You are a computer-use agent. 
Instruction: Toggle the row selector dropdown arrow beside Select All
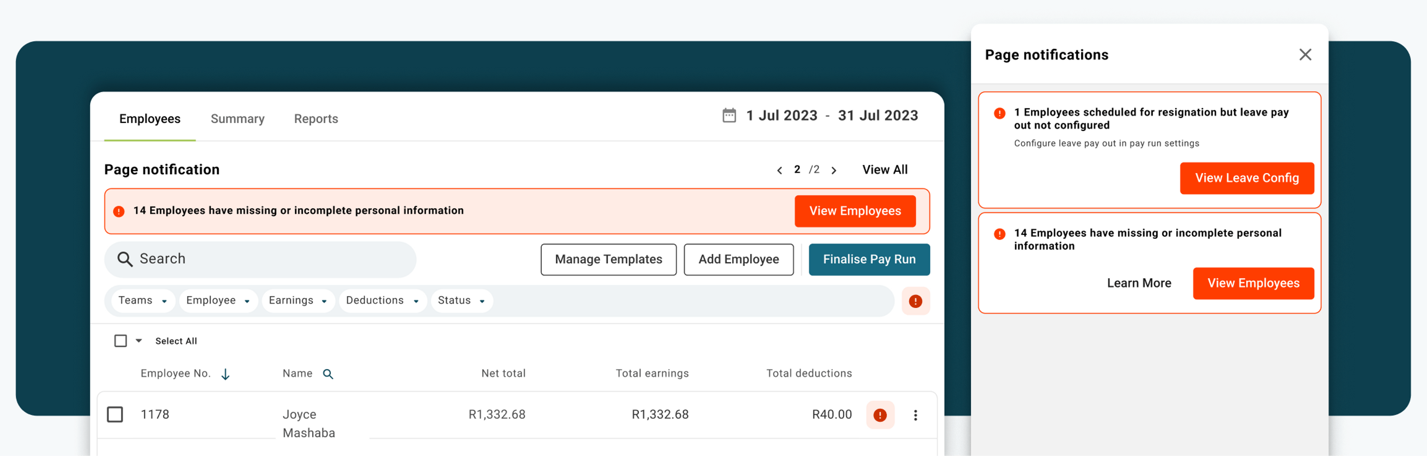[137, 341]
